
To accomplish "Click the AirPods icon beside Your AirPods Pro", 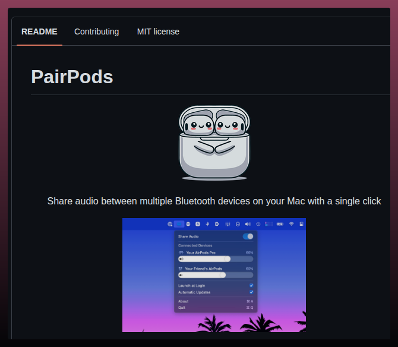I will pos(181,253).
